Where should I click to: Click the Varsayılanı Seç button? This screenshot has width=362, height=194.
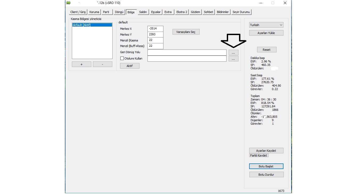point(186,32)
